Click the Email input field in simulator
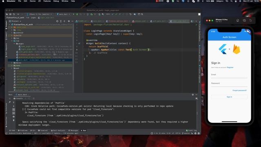261x147 pixels. tap(229, 75)
